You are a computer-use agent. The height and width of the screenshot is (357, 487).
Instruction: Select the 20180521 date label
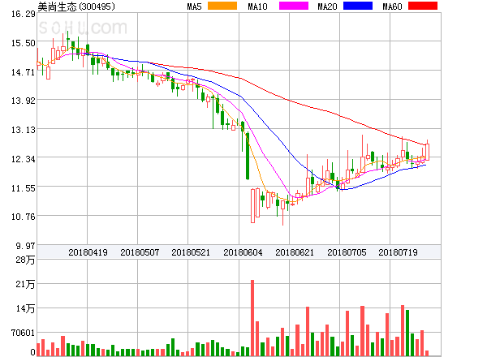[x=191, y=252]
